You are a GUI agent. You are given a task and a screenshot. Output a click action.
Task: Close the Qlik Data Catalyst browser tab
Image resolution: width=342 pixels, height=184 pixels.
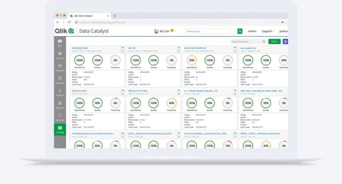108,16
